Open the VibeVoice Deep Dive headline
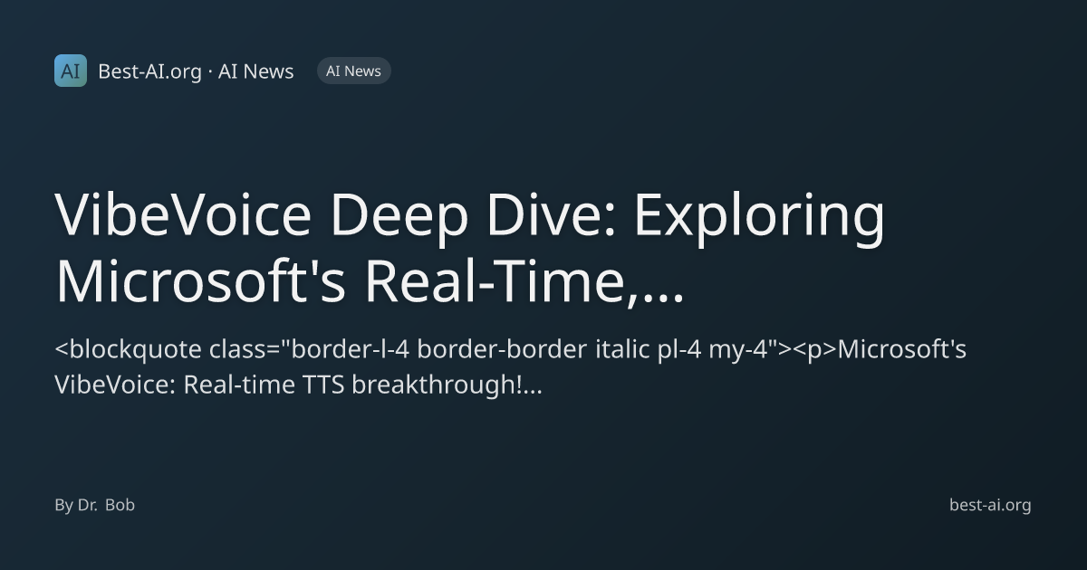1087x570 pixels. pos(470,248)
